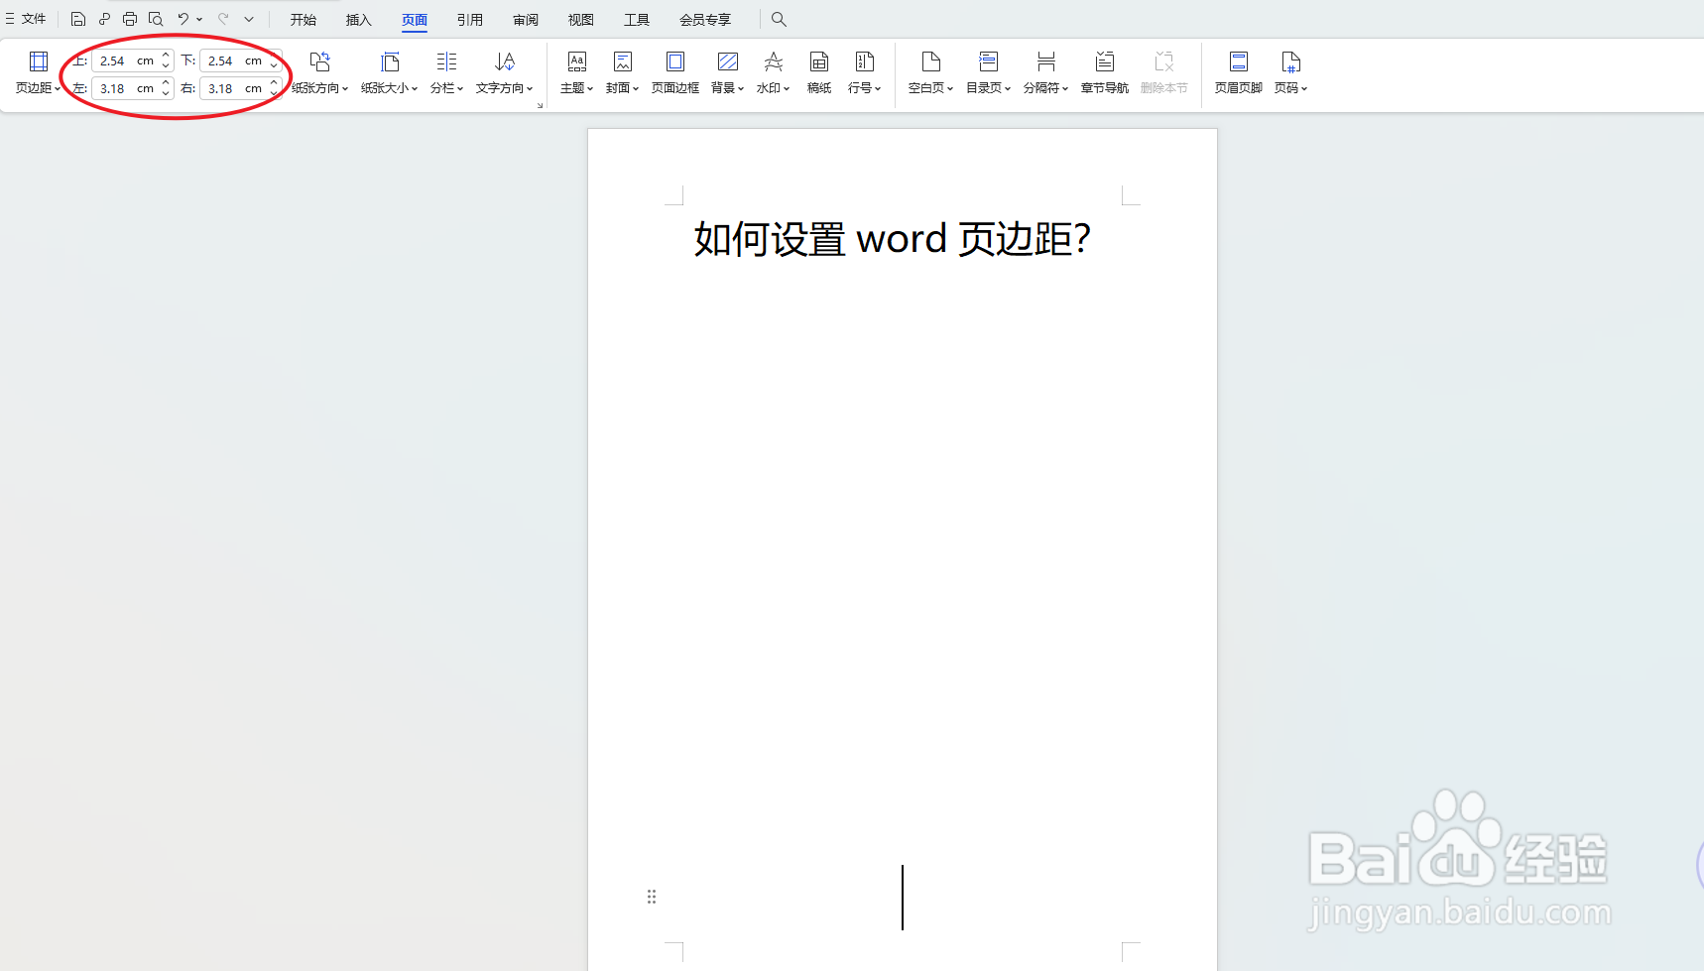Click the Print icon
1704x971 pixels.
(130, 19)
